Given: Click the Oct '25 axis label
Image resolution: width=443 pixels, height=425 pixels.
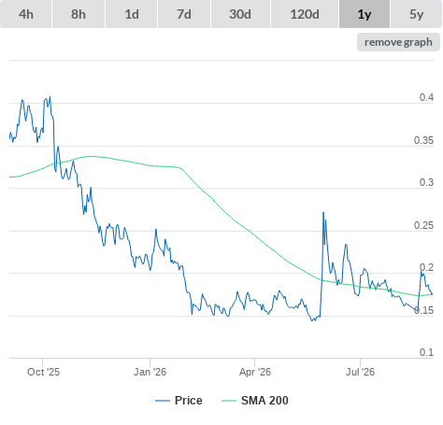Looking at the screenshot, I should click(x=43, y=372).
